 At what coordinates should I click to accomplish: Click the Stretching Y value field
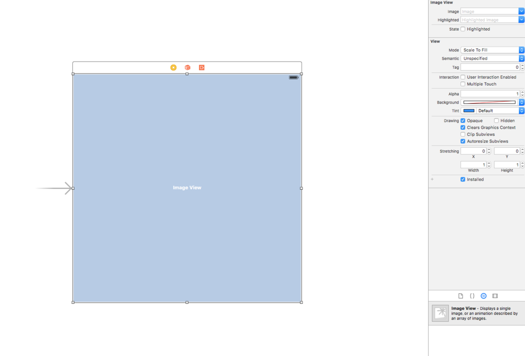[x=507, y=151]
